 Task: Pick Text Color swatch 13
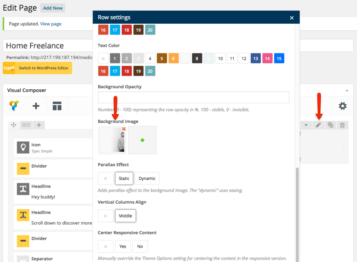[x=256, y=58]
